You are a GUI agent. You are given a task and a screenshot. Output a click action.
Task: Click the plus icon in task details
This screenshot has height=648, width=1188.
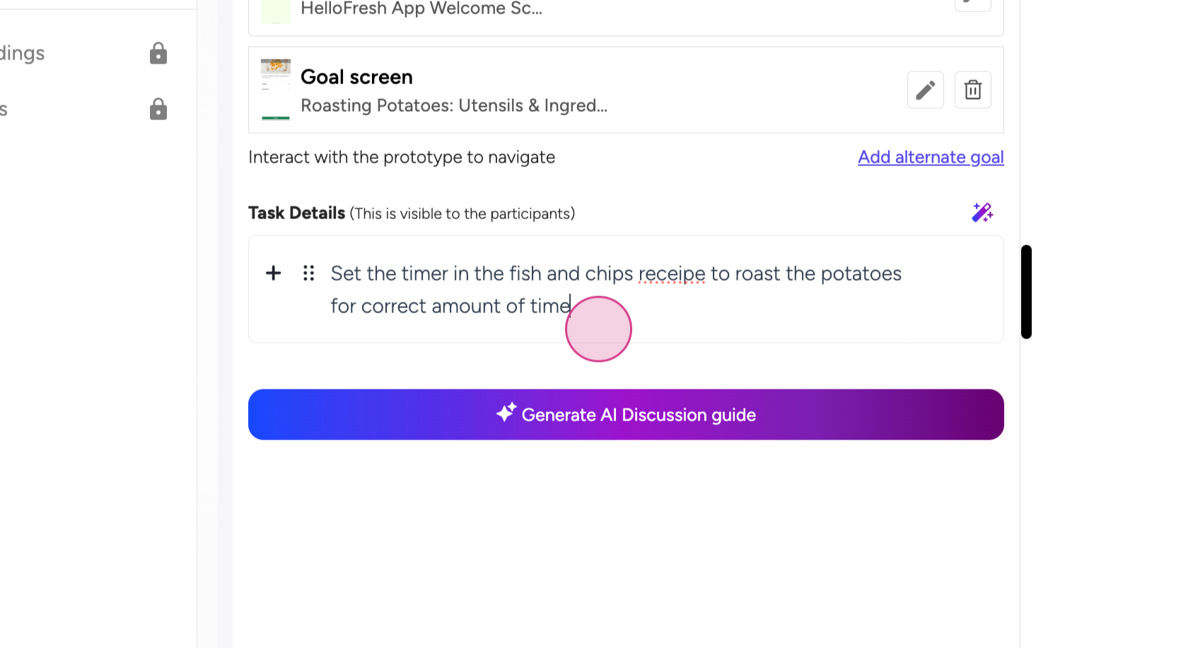click(x=274, y=273)
